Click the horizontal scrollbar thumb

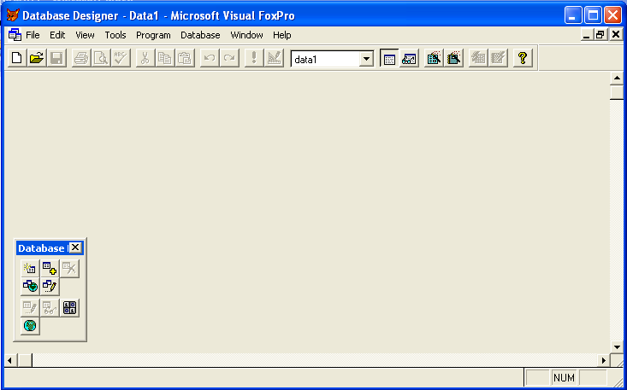pyautogui.click(x=25, y=361)
